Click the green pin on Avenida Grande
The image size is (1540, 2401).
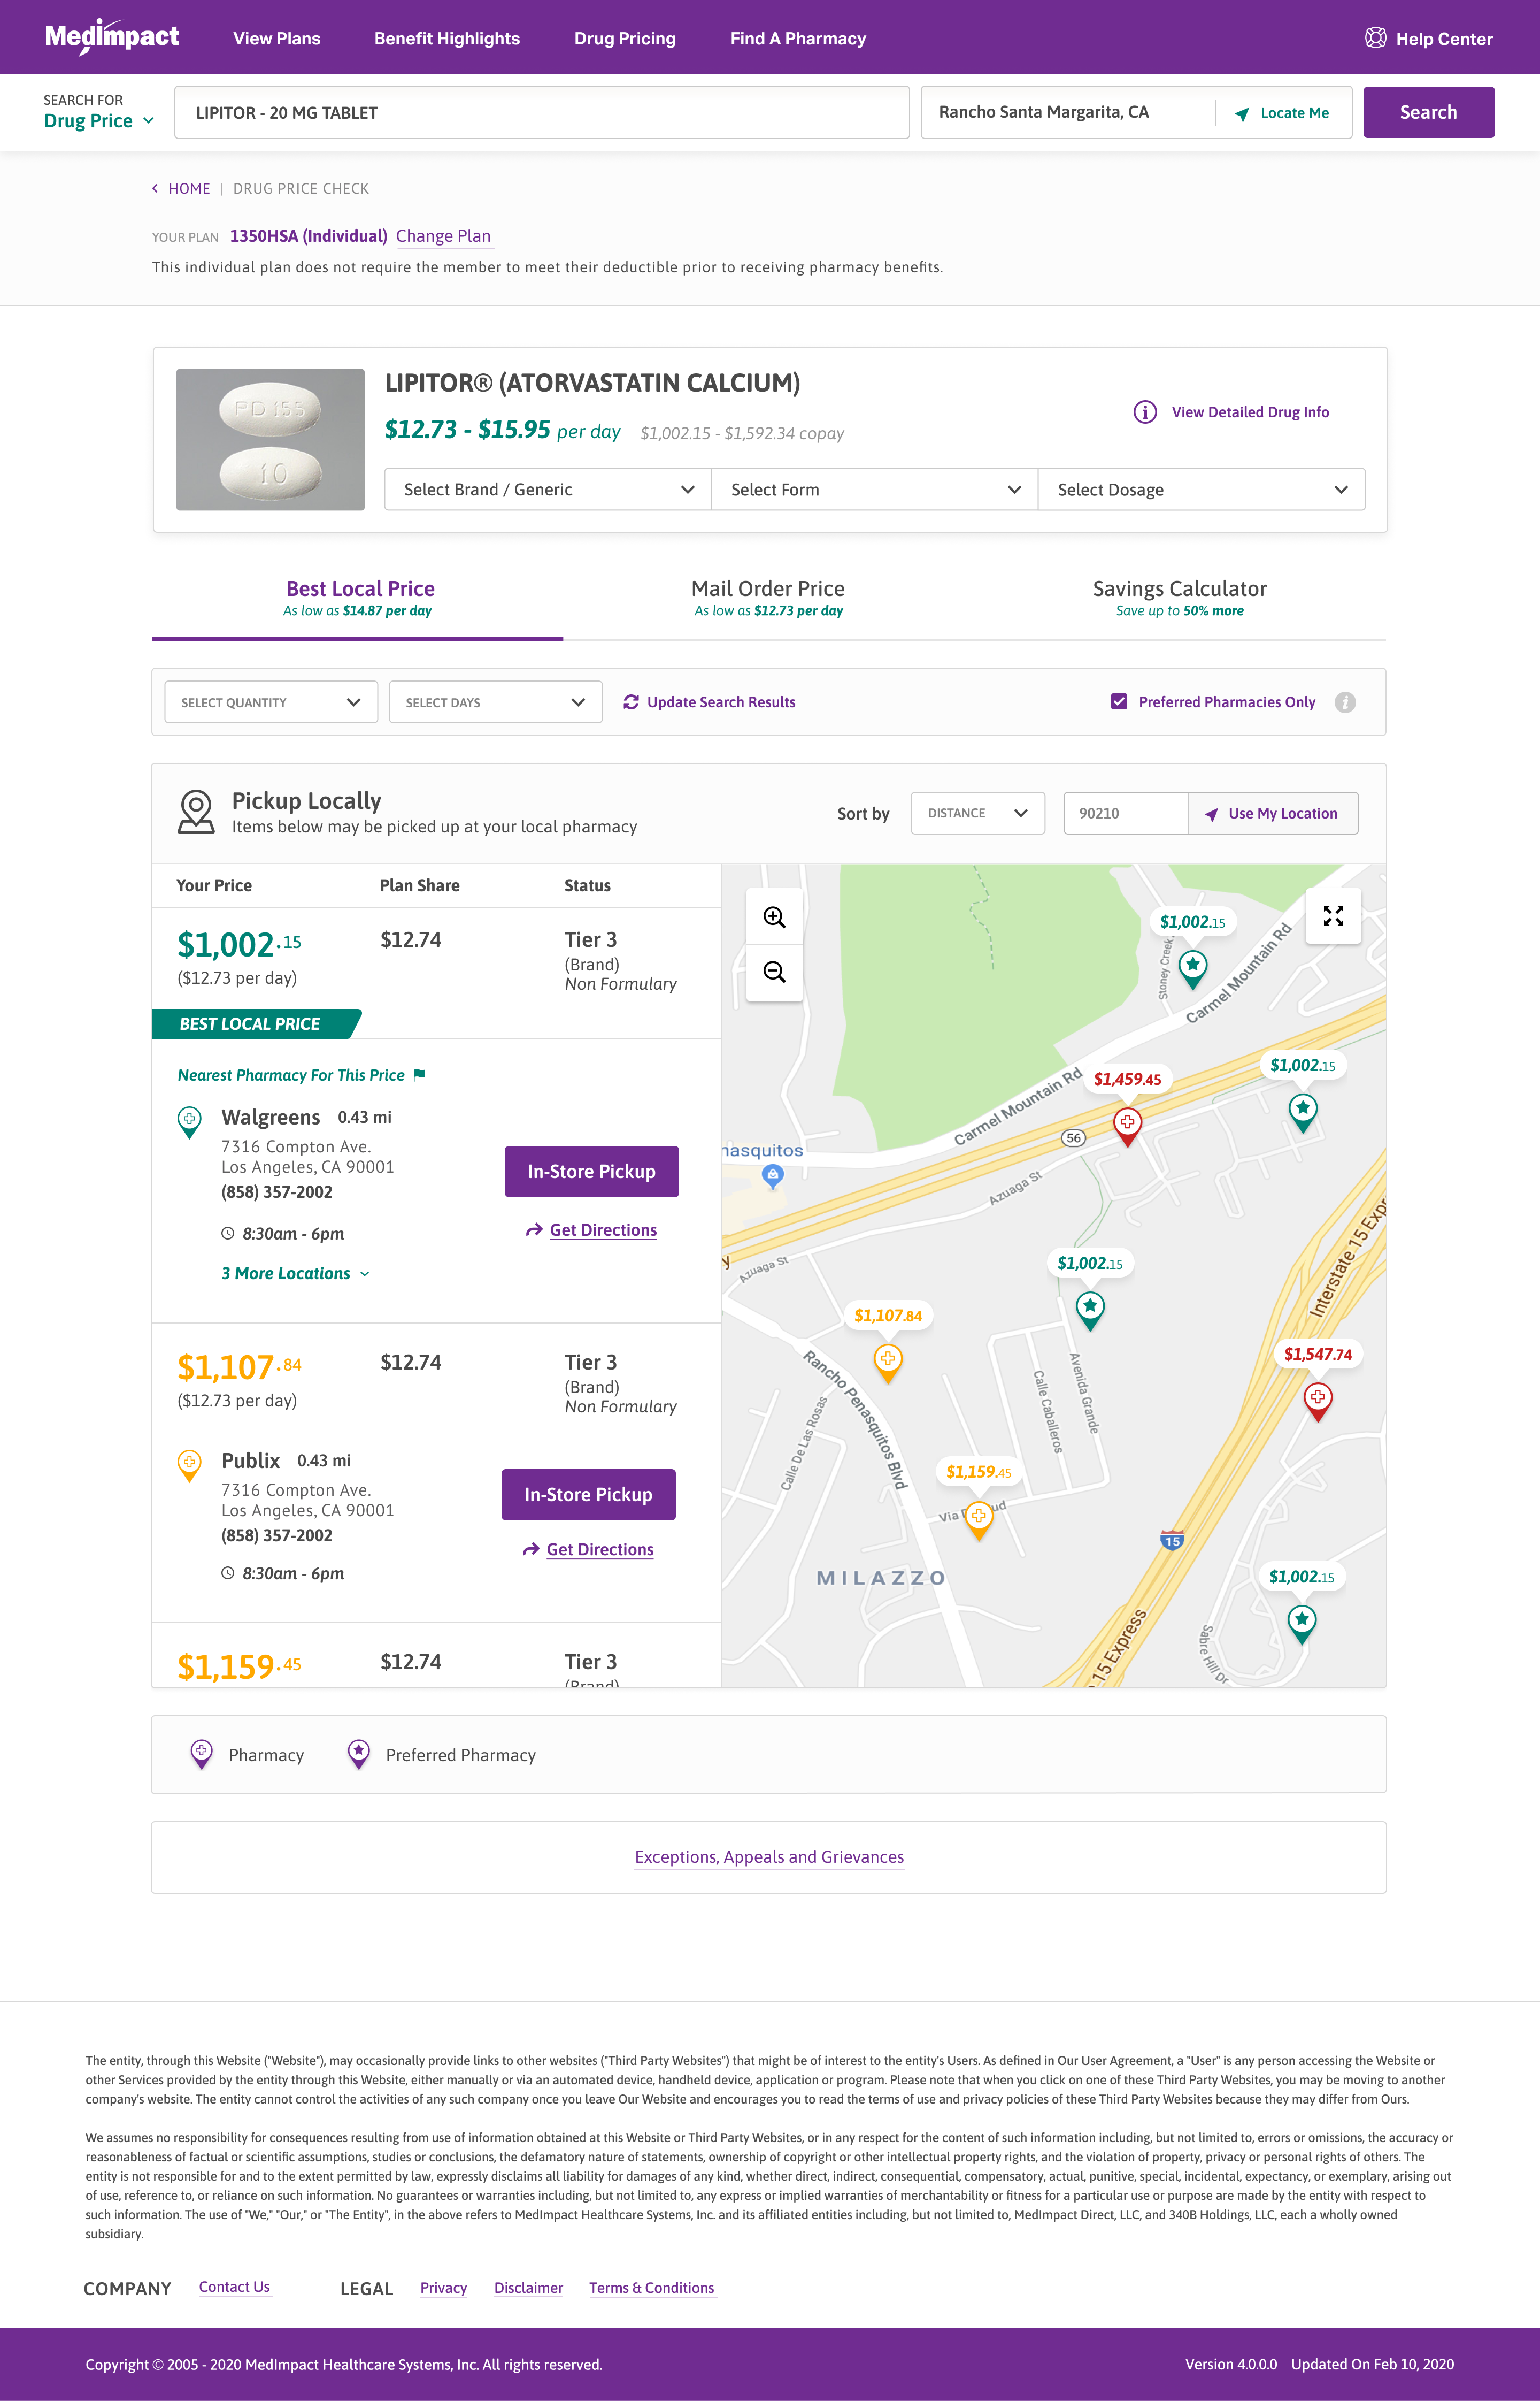point(1090,1310)
